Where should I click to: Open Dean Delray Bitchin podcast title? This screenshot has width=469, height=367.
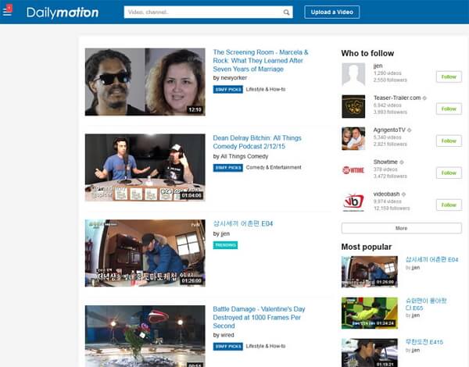coord(257,142)
